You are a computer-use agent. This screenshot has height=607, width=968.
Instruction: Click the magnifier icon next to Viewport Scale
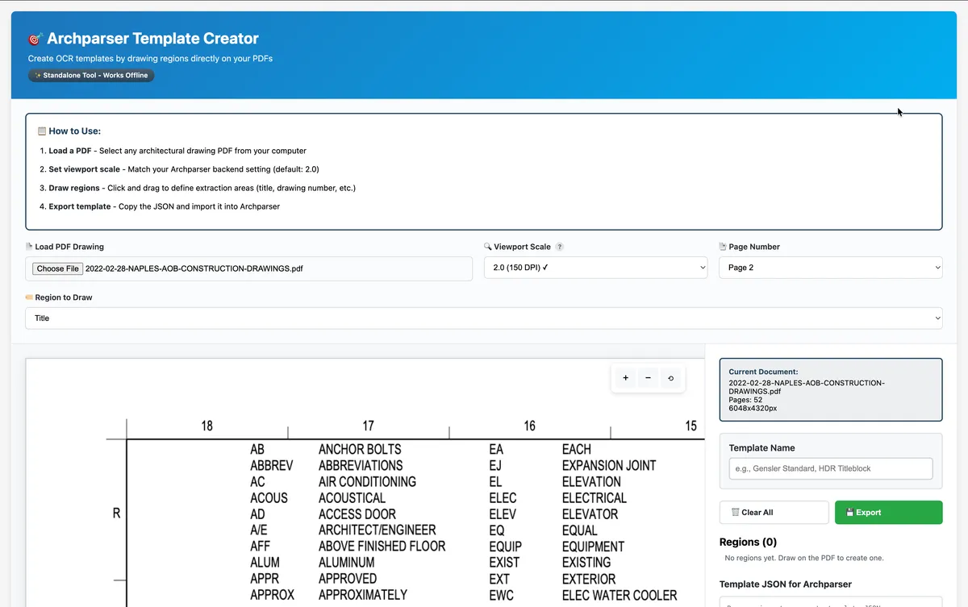pyautogui.click(x=486, y=246)
